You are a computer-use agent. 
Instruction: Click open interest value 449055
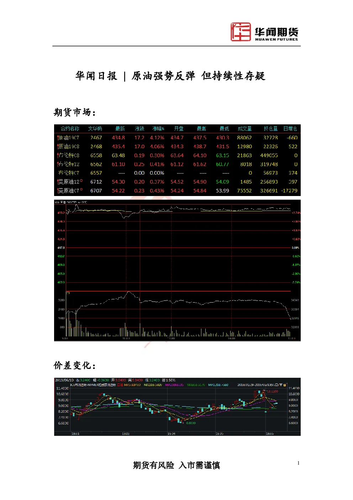(269, 155)
